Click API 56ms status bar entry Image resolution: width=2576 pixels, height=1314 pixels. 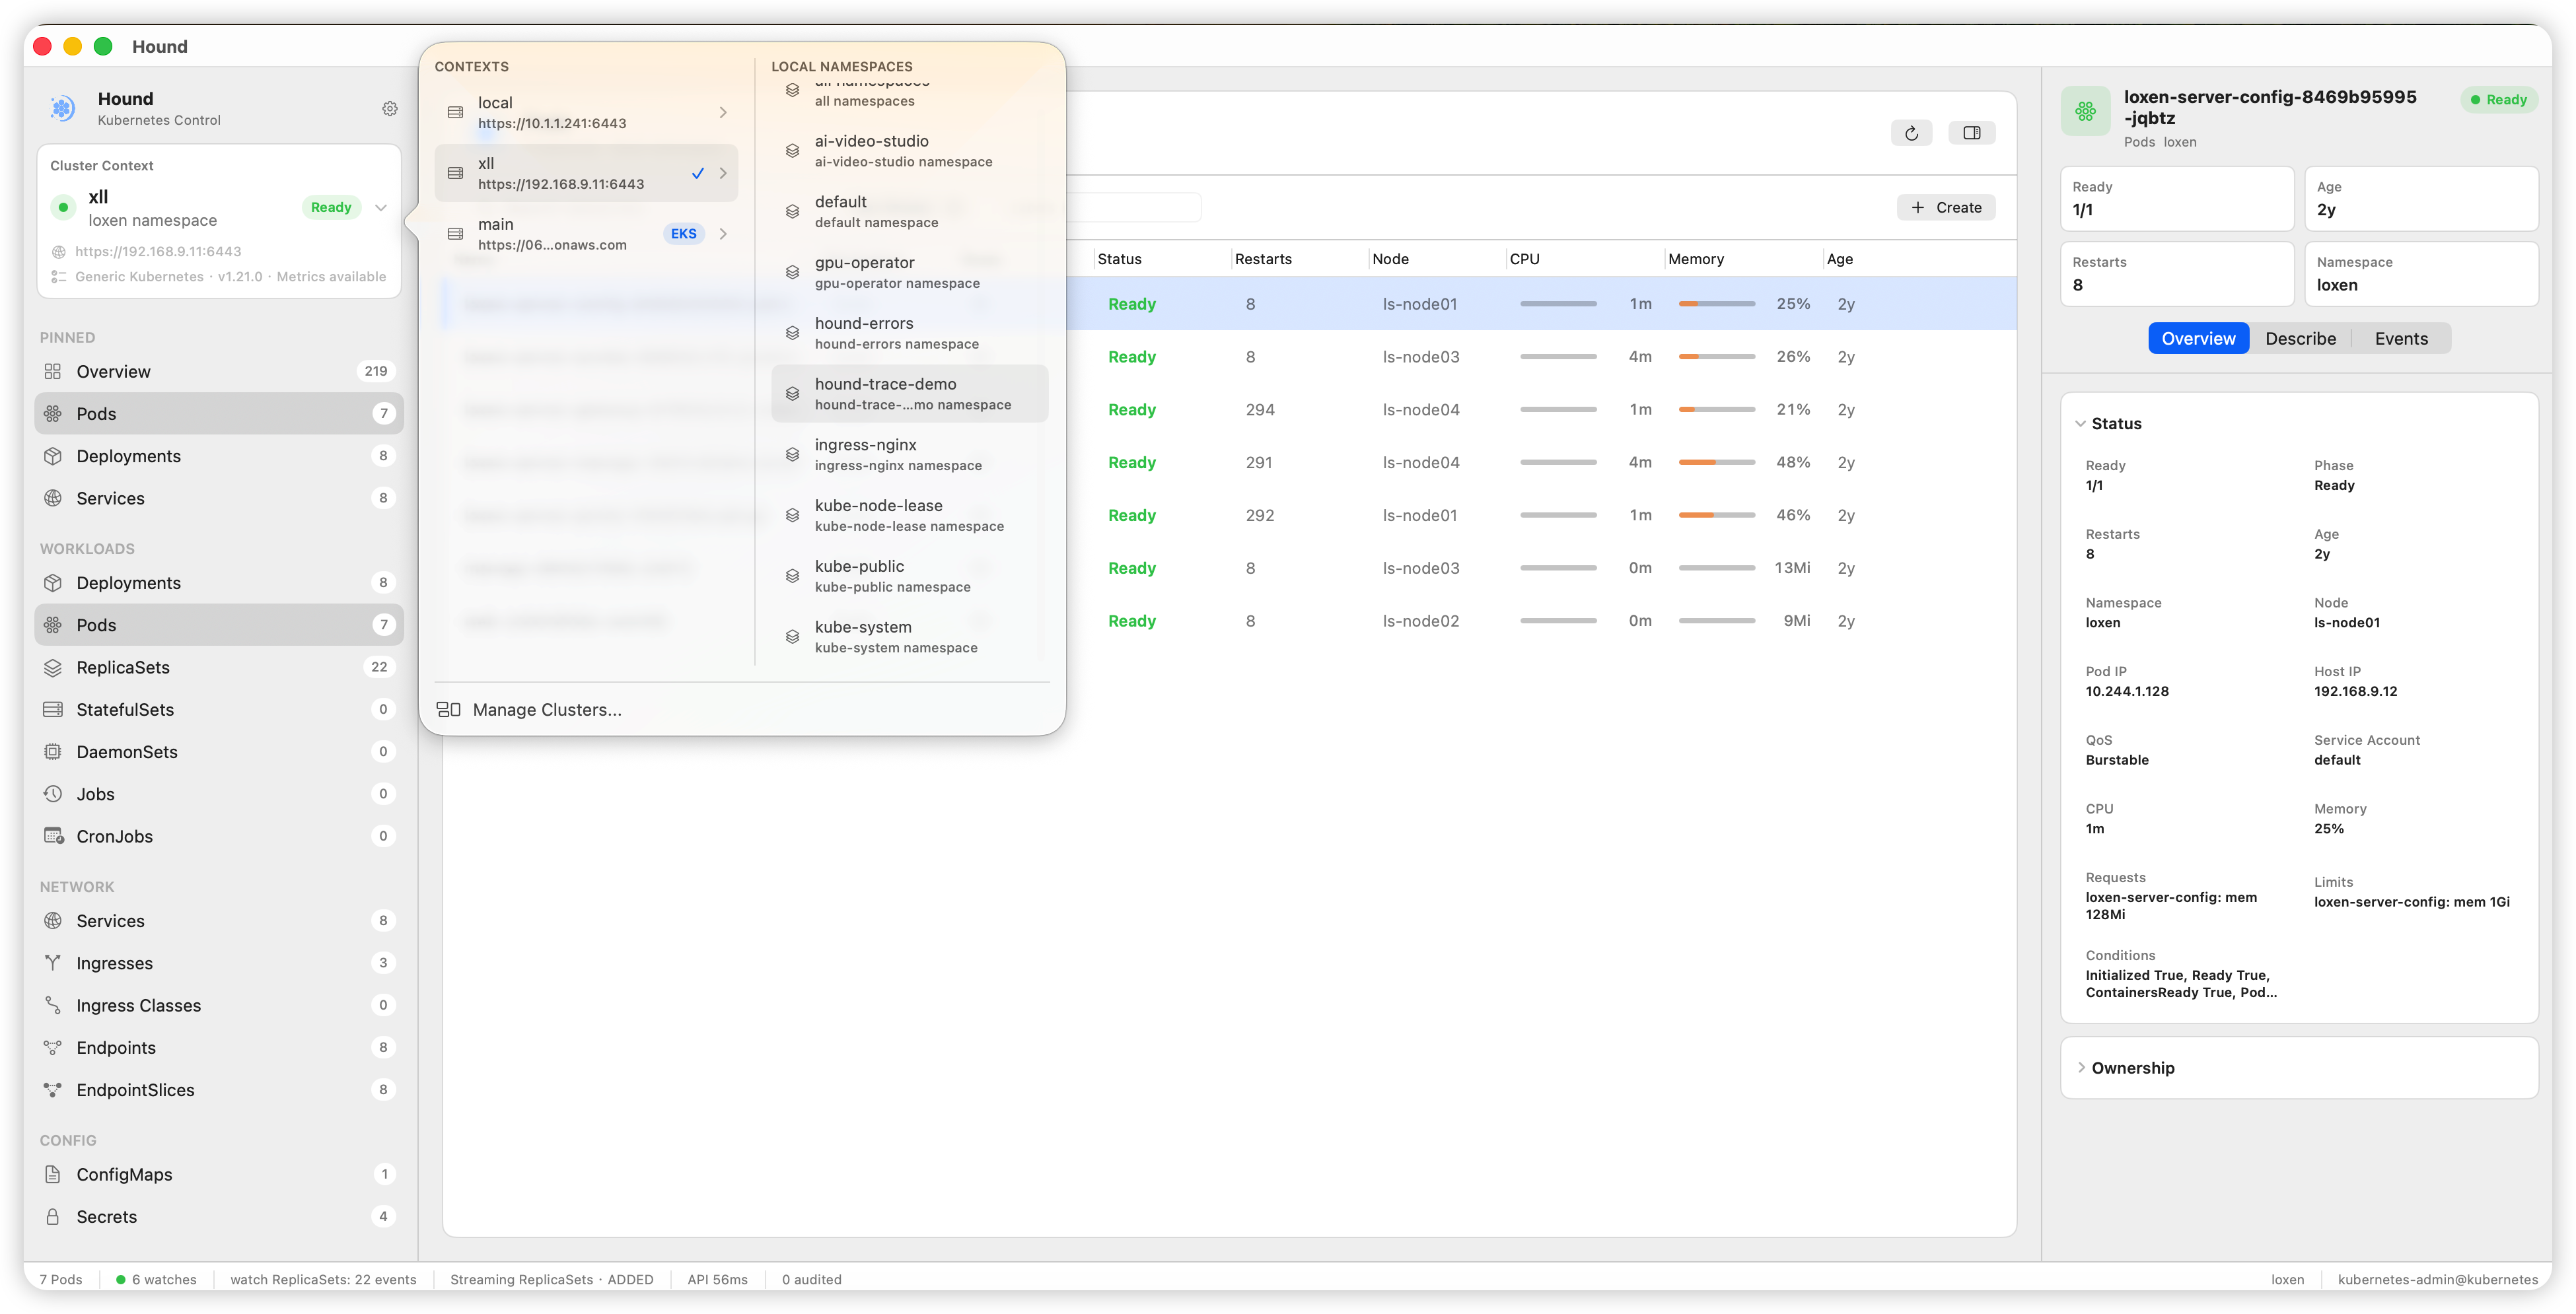717,1279
